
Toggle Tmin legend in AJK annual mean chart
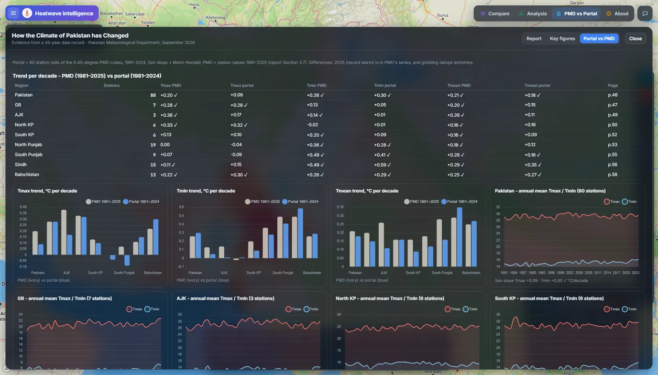tap(311, 309)
